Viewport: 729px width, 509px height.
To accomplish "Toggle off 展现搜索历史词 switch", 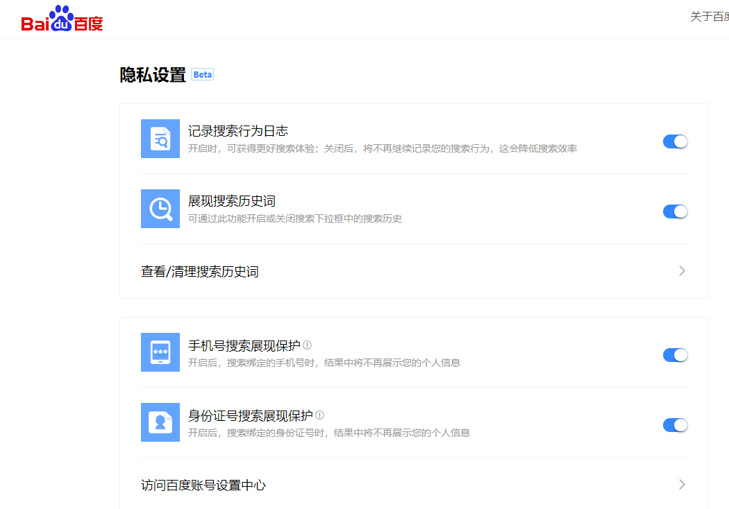I will coord(675,212).
